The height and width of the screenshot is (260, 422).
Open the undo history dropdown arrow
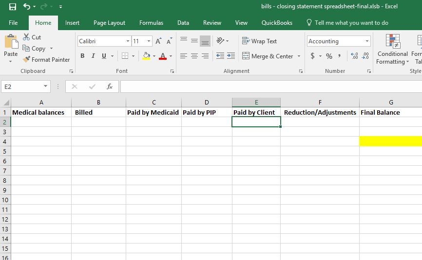35,6
